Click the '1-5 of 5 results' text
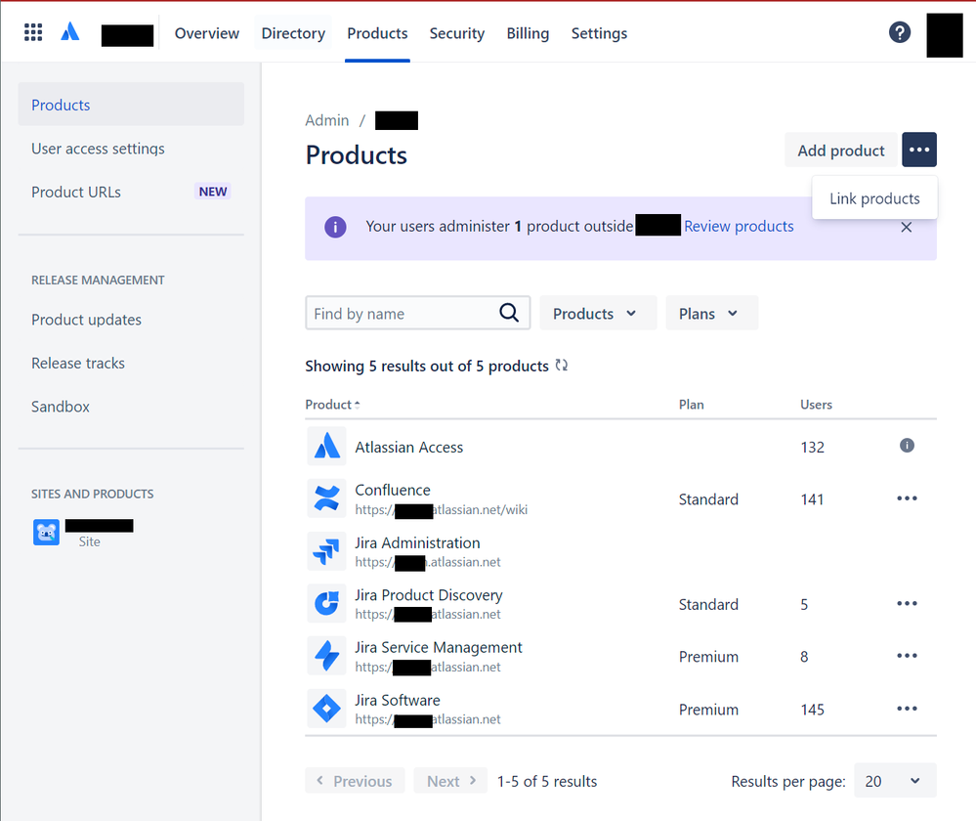 point(547,781)
